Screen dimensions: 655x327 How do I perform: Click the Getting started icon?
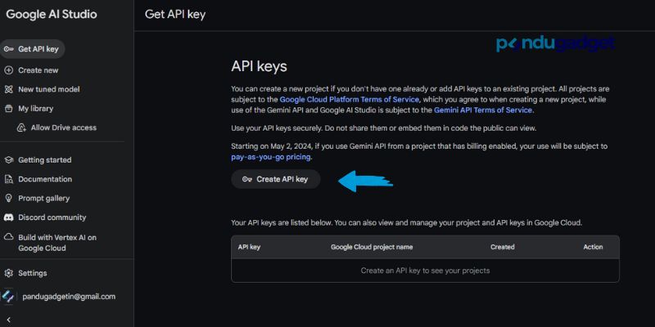click(8, 160)
